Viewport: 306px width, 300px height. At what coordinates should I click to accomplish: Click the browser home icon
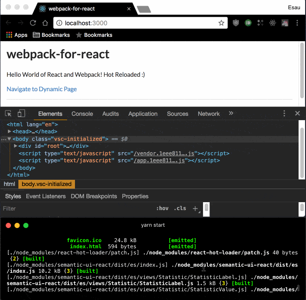pos(45,23)
